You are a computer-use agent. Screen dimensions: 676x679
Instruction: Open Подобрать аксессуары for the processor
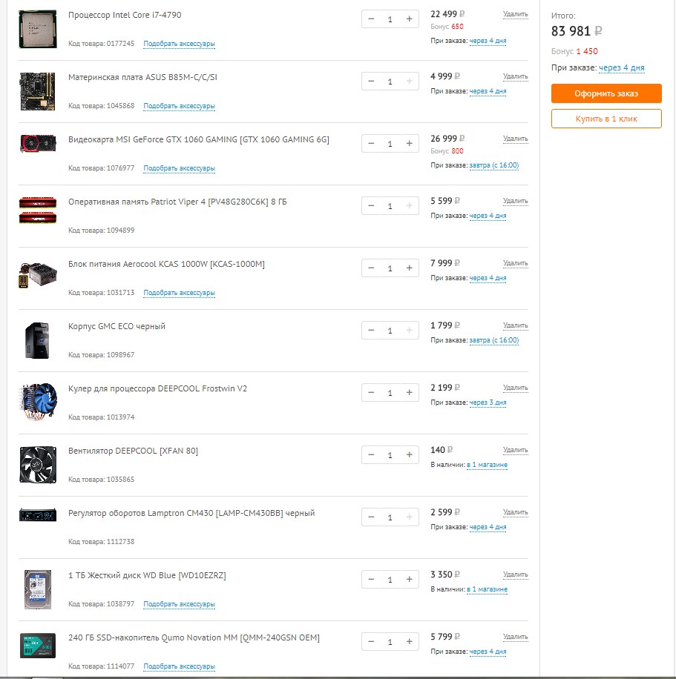pos(179,44)
